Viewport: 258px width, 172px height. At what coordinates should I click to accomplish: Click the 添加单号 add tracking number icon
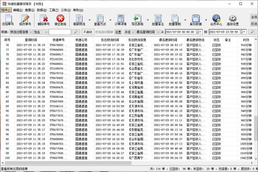[8, 19]
